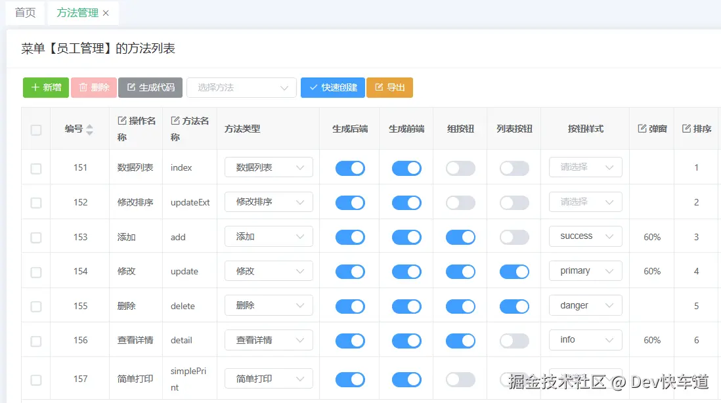Open 方法类型 dropdown for updateExt row
Image resolution: width=721 pixels, height=403 pixels.
(269, 201)
